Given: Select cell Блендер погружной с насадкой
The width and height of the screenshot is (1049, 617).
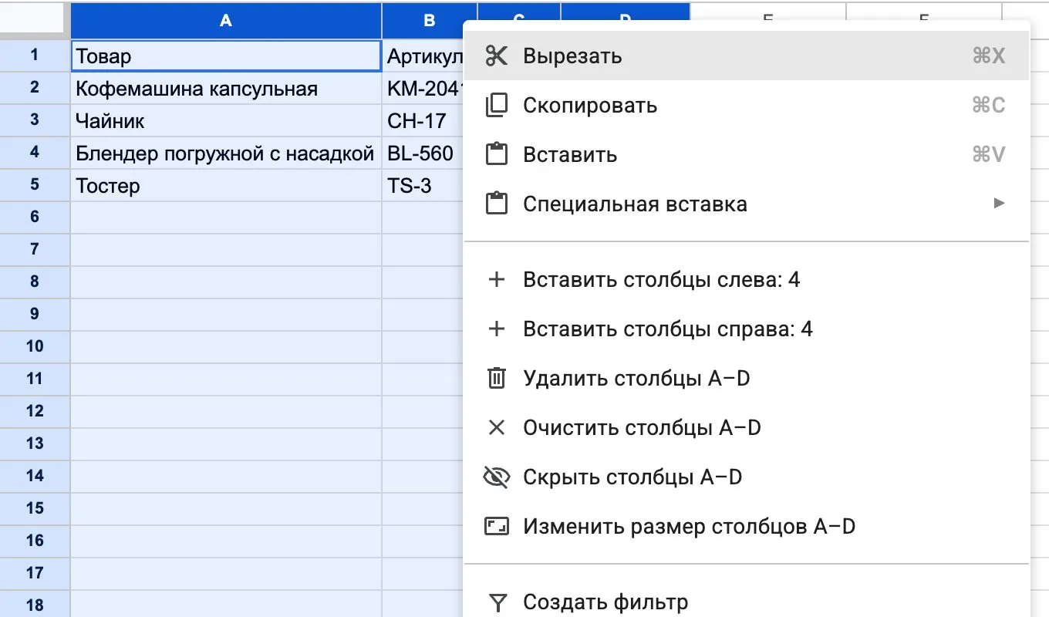Looking at the screenshot, I should tap(226, 153).
